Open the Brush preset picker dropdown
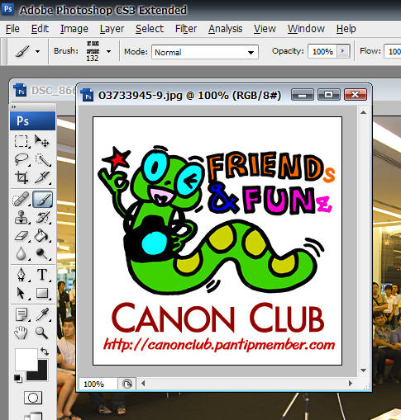The image size is (401, 420). coord(109,51)
